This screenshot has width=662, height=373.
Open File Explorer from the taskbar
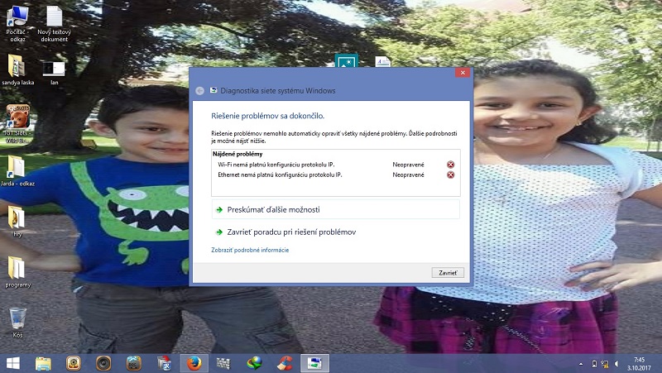43,362
